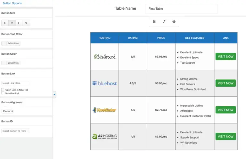Collapse the sidebar using the blue arrow
Image resolution: width=246 pixels, height=159 pixels.
(x=54, y=94)
